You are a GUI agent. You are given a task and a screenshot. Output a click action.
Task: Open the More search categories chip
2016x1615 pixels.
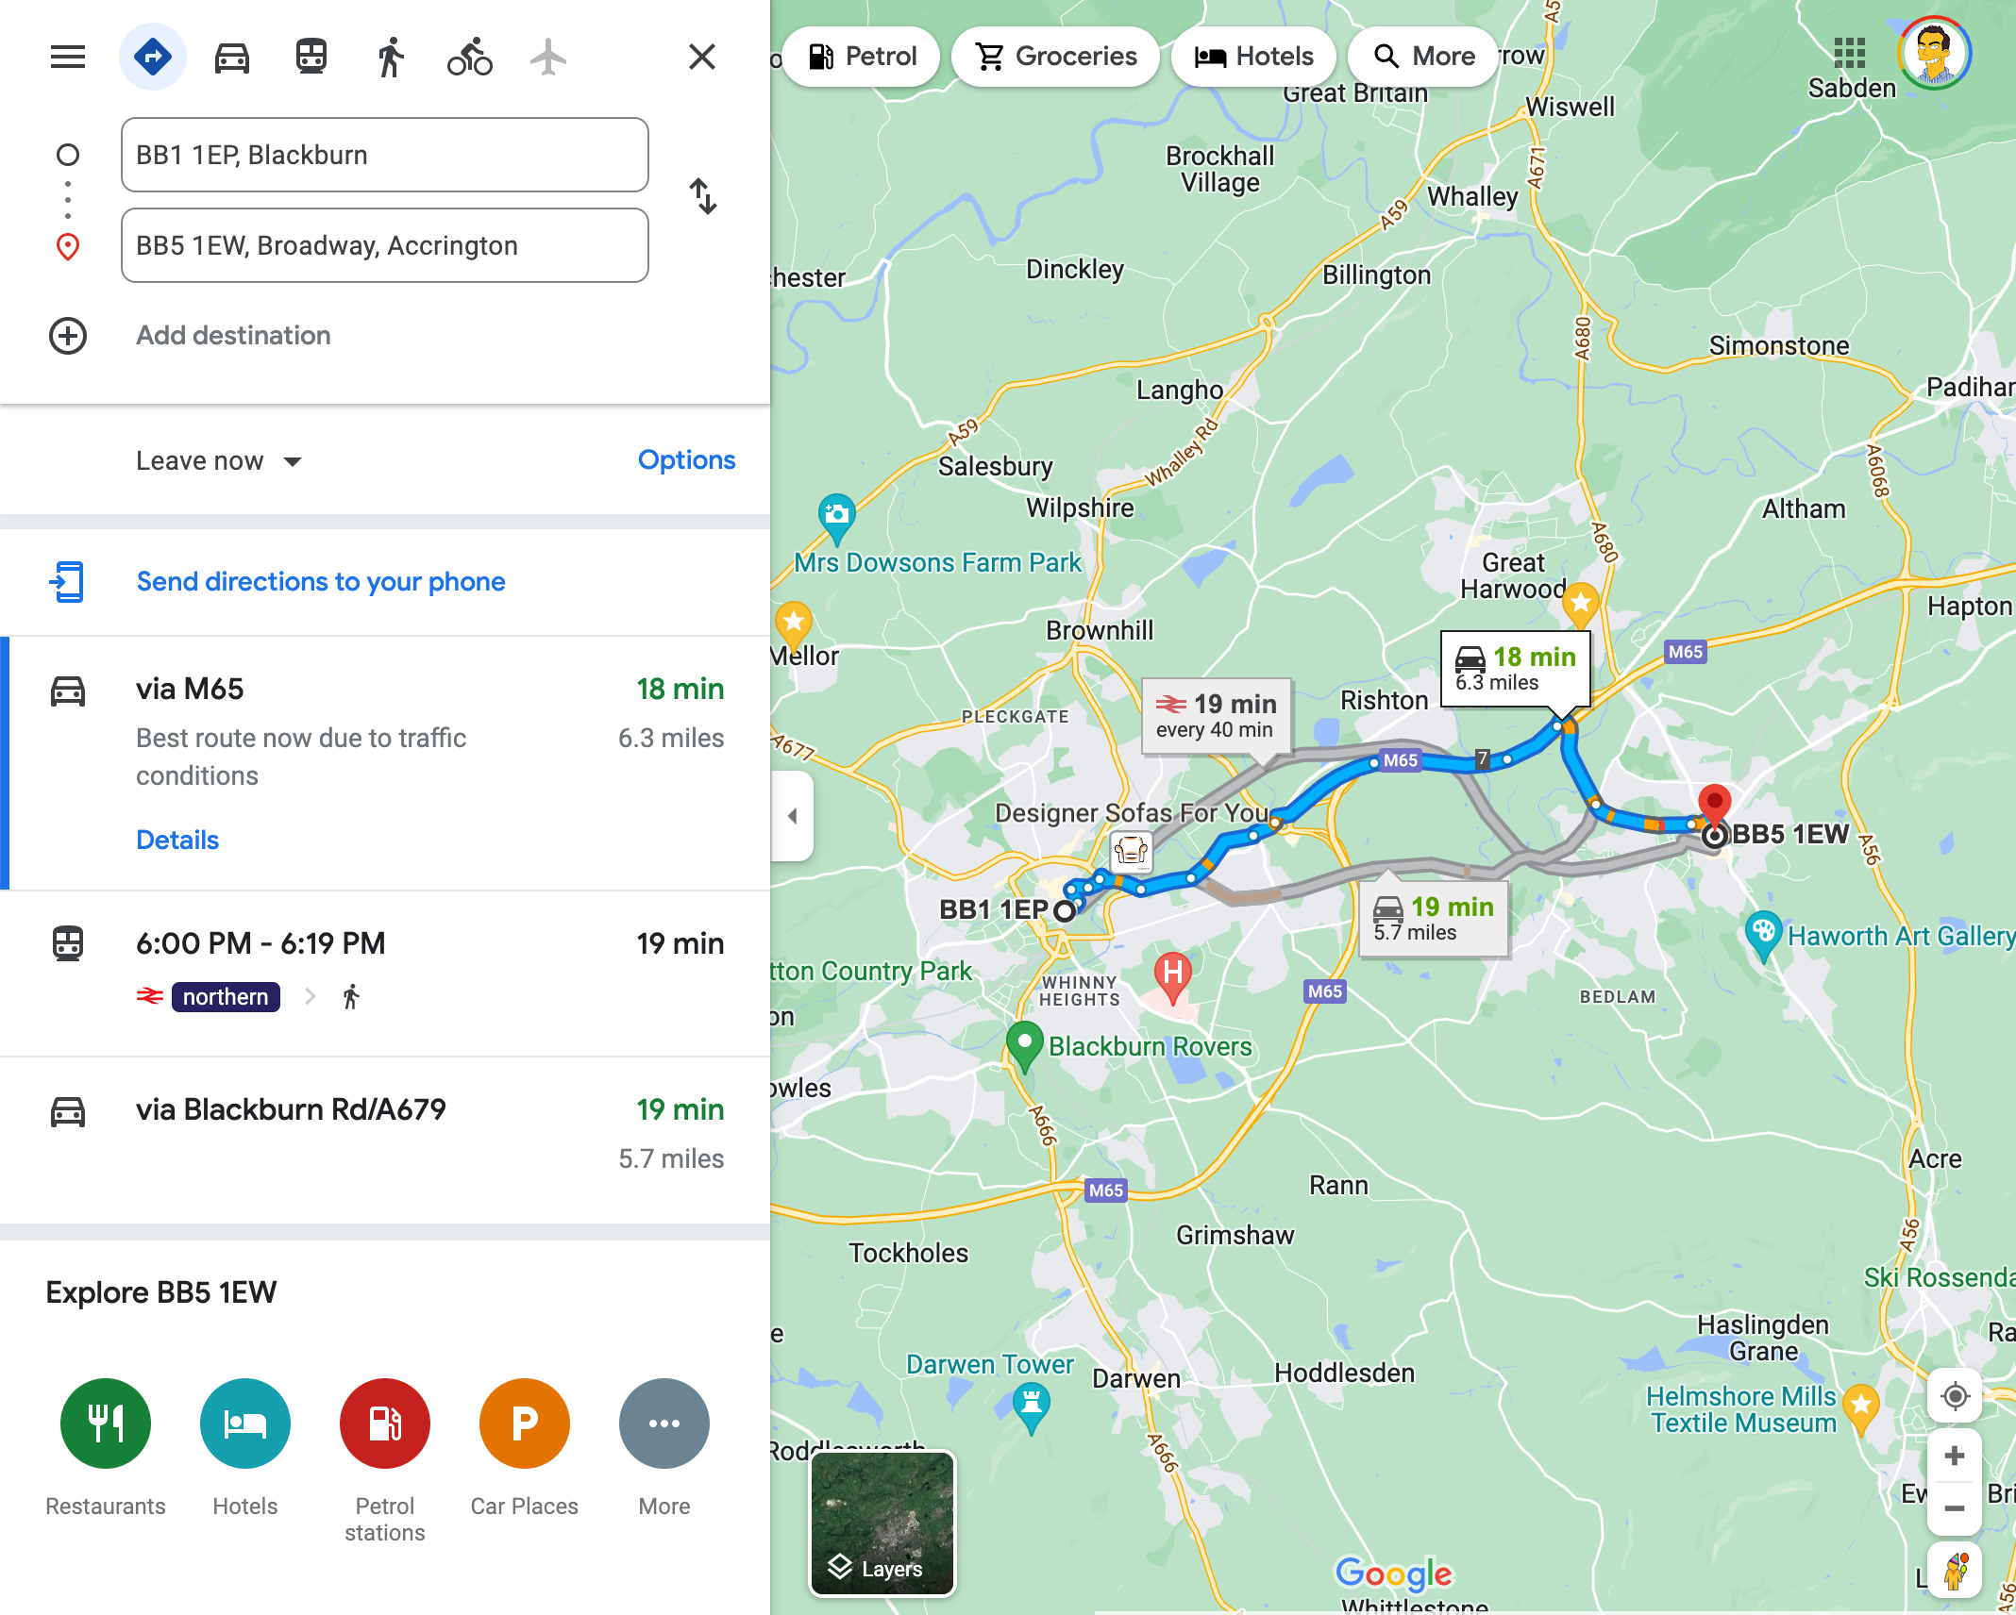pyautogui.click(x=1423, y=57)
